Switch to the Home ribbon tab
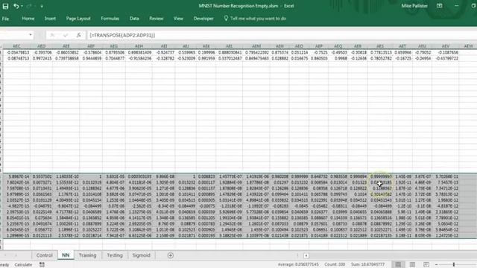477x268 pixels. (28, 19)
